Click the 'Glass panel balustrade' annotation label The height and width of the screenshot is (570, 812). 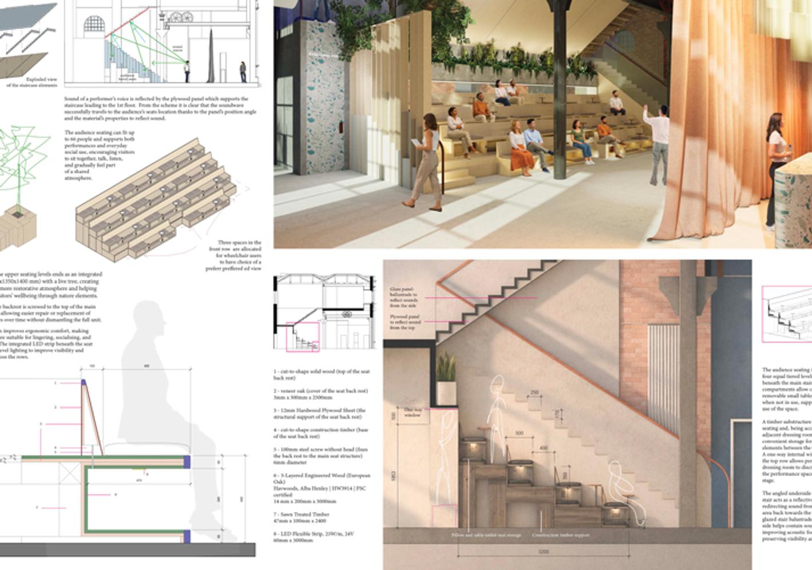(404, 298)
